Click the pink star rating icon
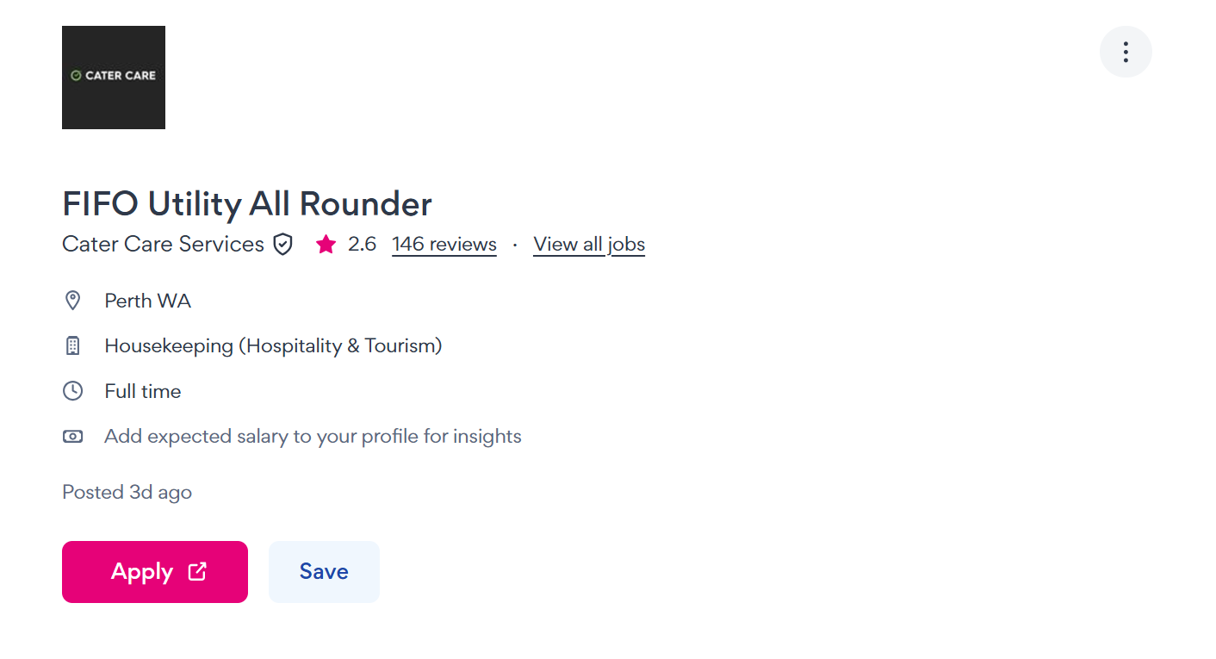This screenshot has width=1216, height=659. [x=326, y=245]
